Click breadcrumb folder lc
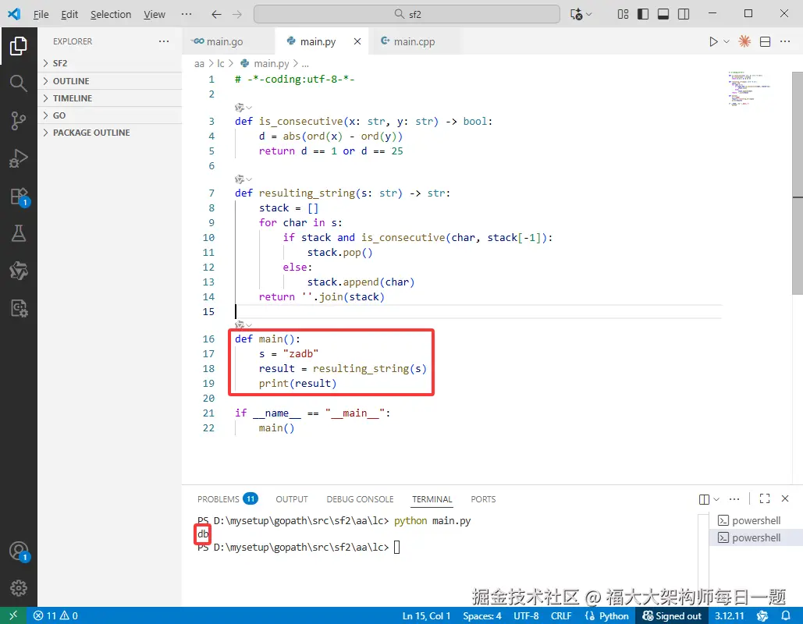This screenshot has width=803, height=624. (x=221, y=63)
